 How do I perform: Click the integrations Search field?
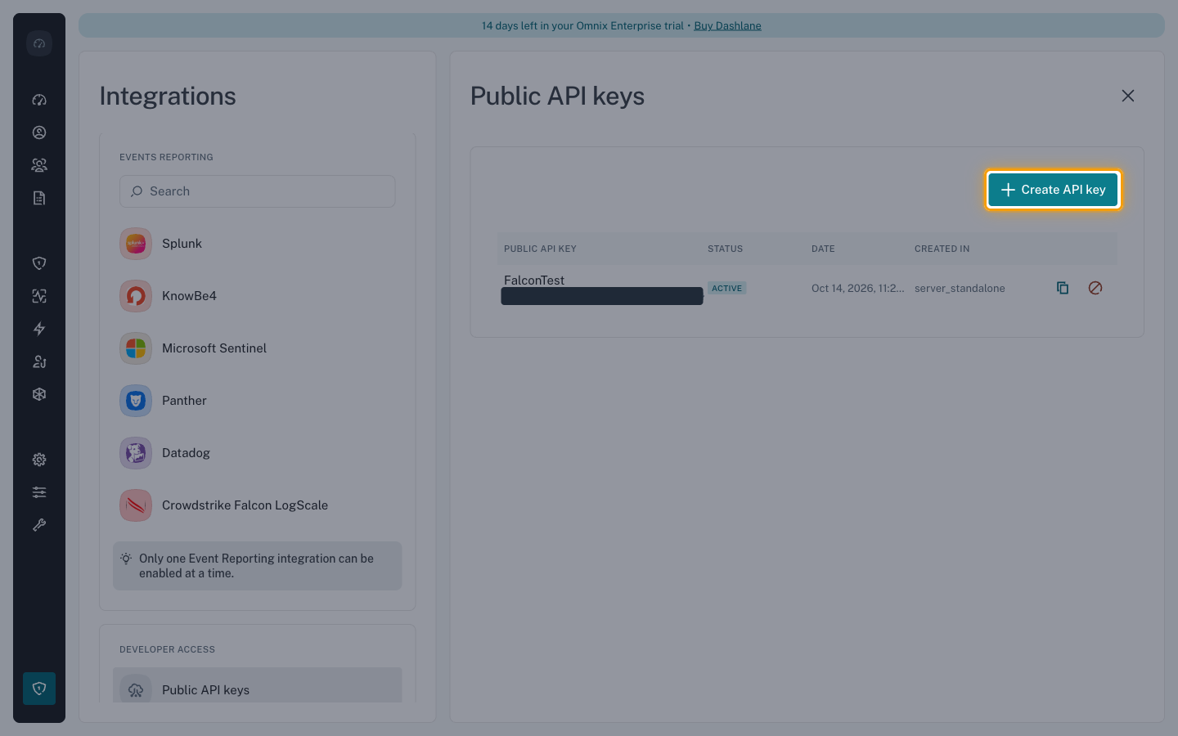click(x=258, y=191)
